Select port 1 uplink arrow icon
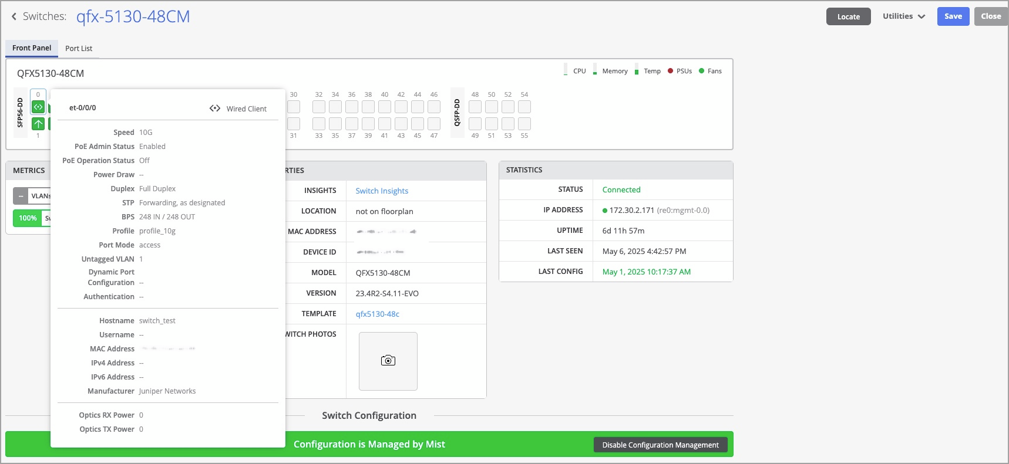Screen dimensions: 1009x464 point(38,124)
